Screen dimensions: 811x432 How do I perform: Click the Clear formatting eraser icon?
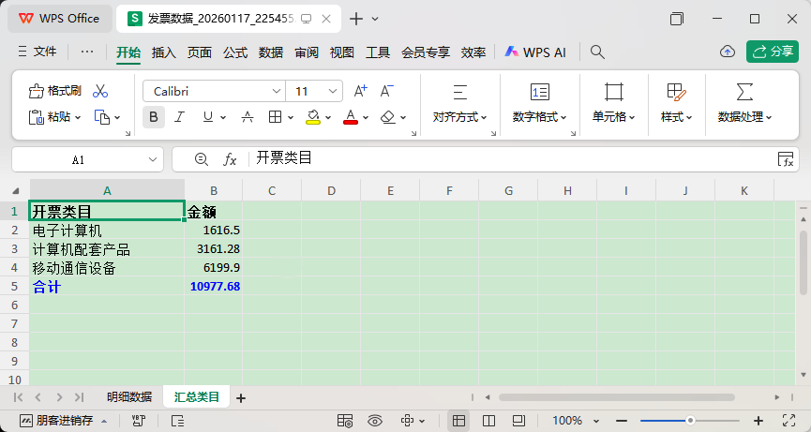pos(388,117)
